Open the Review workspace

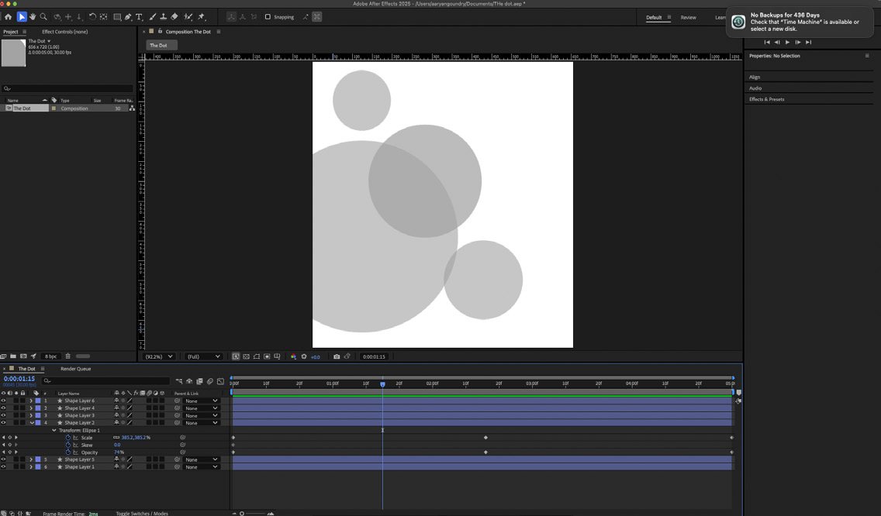[689, 17]
